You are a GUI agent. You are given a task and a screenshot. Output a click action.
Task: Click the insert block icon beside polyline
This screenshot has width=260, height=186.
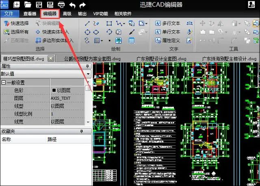(132, 24)
